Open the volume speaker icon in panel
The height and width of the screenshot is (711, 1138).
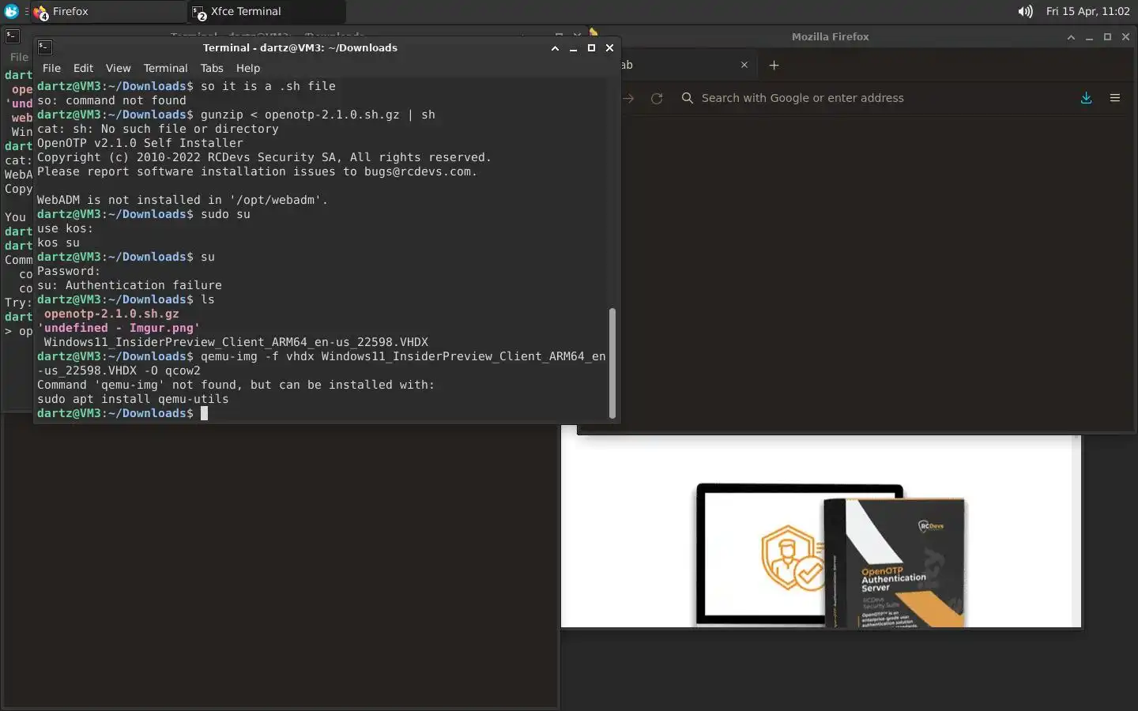[1025, 12]
